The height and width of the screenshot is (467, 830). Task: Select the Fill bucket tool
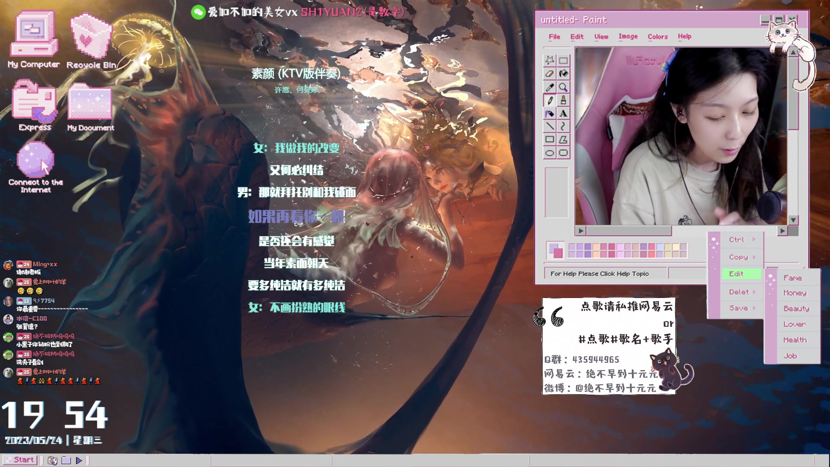tap(563, 74)
